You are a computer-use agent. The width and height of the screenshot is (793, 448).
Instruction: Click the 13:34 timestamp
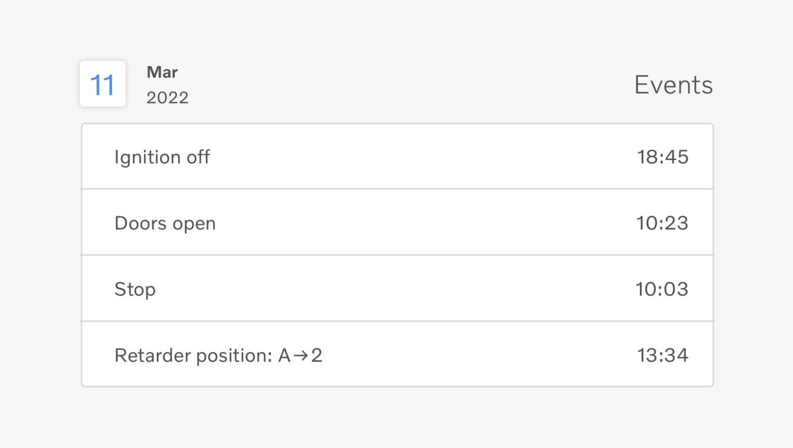pyautogui.click(x=662, y=355)
